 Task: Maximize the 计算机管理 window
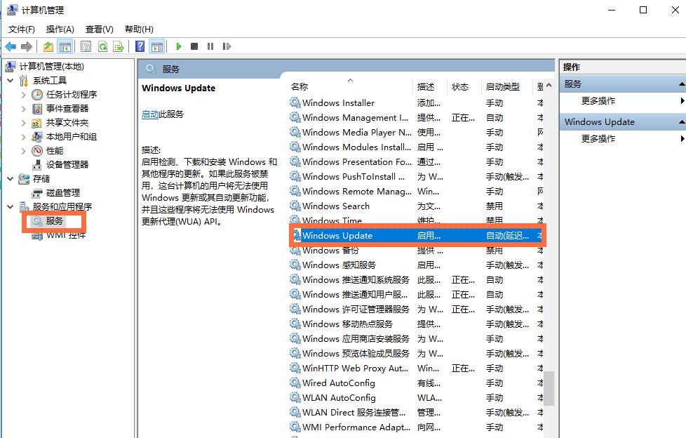click(643, 10)
